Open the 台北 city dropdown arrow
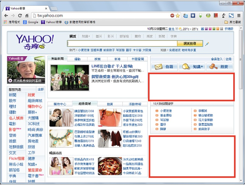246x185 pixels. [x=177, y=29]
